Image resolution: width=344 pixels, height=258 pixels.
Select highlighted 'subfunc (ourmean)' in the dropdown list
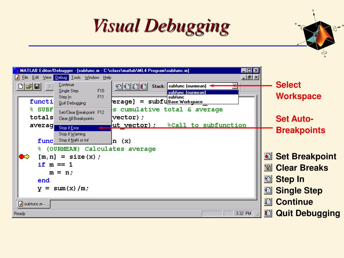203,92
